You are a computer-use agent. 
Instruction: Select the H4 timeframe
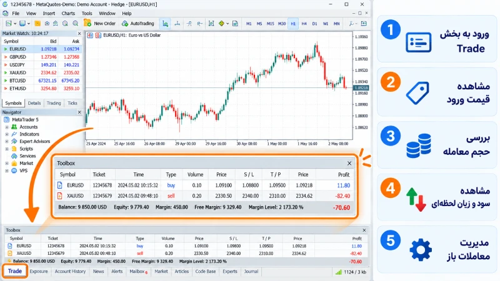[304, 24]
